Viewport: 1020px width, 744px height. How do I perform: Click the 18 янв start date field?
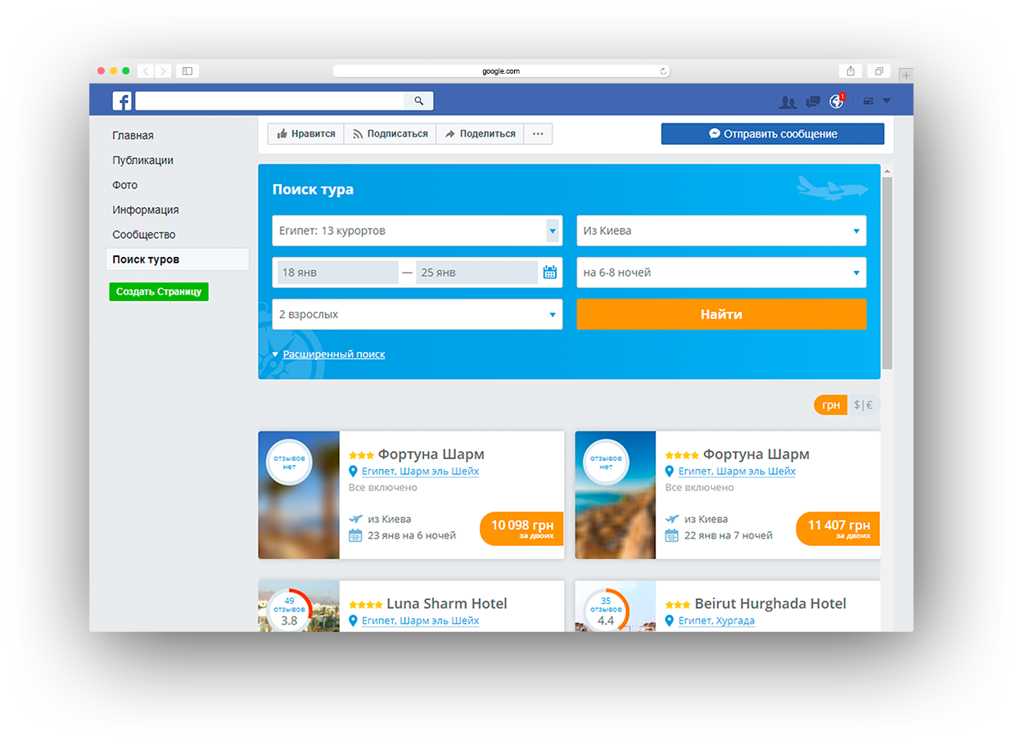pyautogui.click(x=337, y=273)
